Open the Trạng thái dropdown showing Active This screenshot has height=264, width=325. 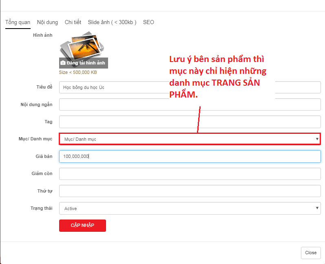(x=190, y=209)
